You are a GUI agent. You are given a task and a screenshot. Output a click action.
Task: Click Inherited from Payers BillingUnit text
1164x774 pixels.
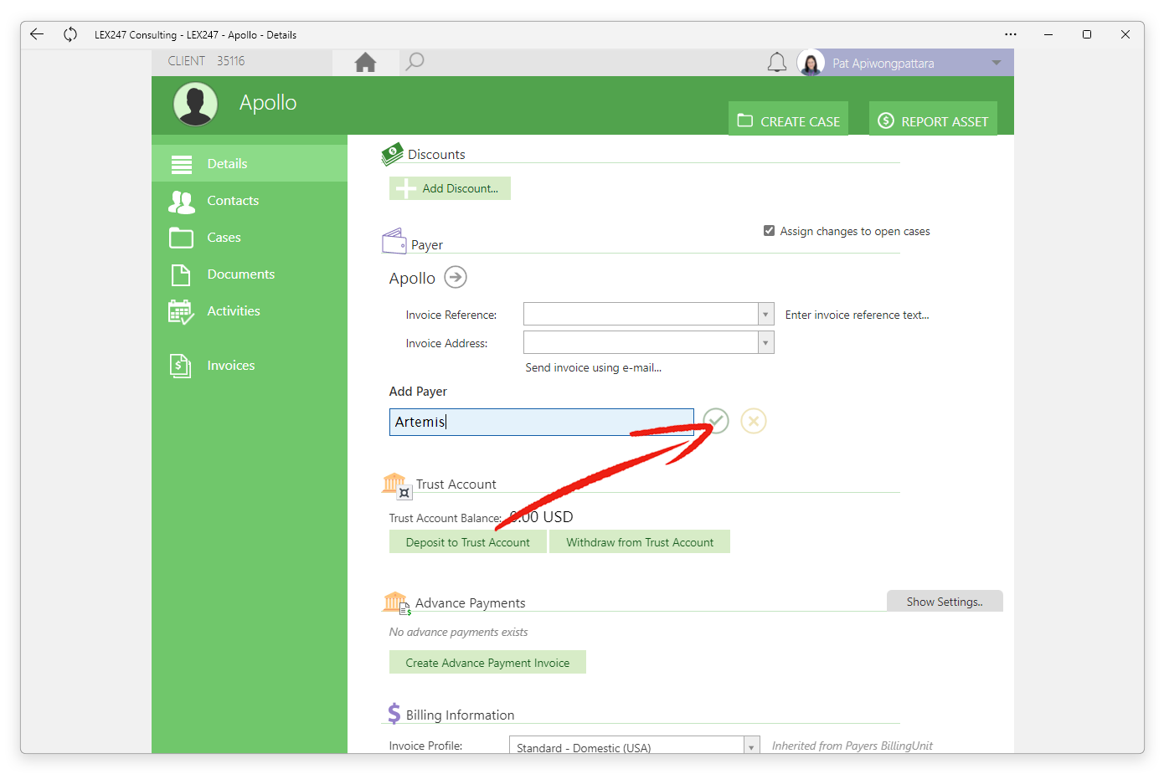(x=852, y=746)
